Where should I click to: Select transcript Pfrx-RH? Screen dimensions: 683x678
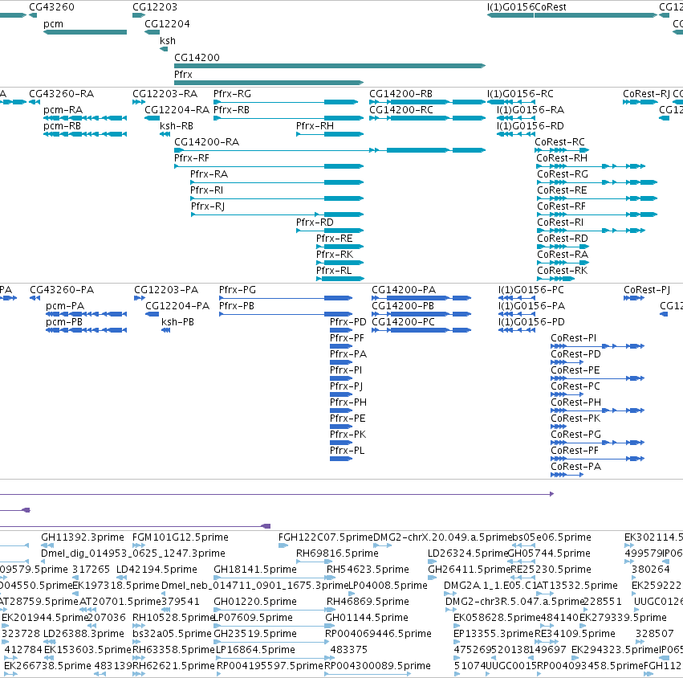point(315,126)
